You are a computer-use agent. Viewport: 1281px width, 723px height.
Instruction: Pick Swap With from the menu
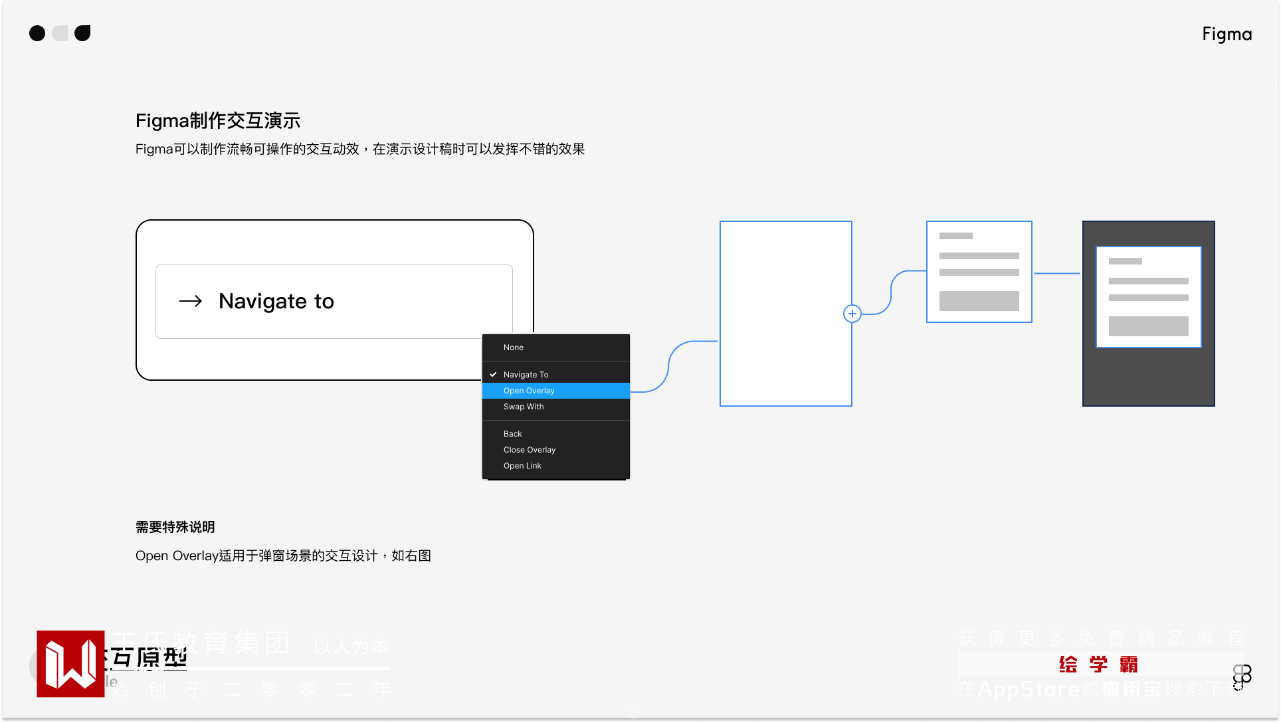tap(524, 407)
